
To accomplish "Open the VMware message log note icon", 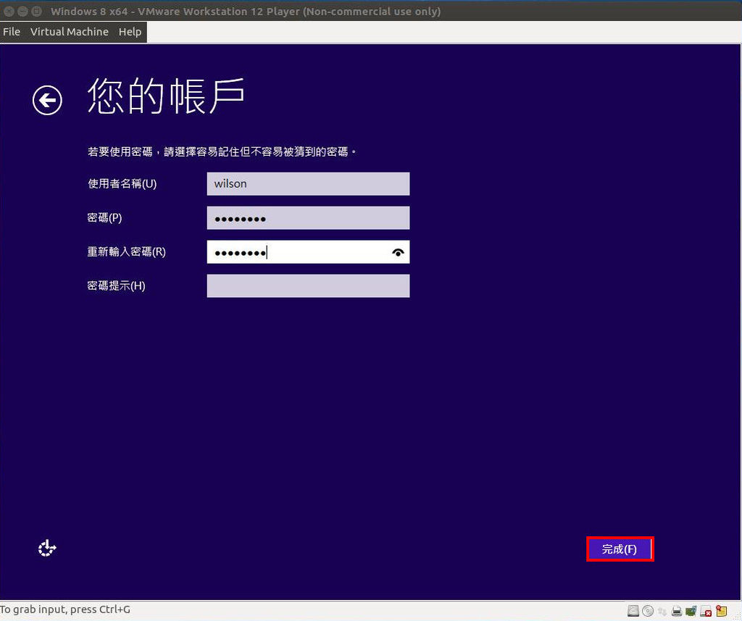I will pos(720,611).
